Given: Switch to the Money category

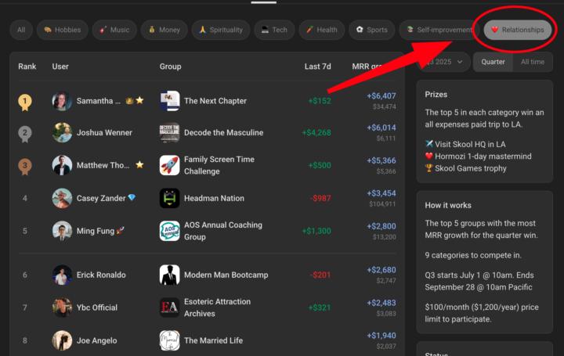Looking at the screenshot, I should (x=164, y=30).
